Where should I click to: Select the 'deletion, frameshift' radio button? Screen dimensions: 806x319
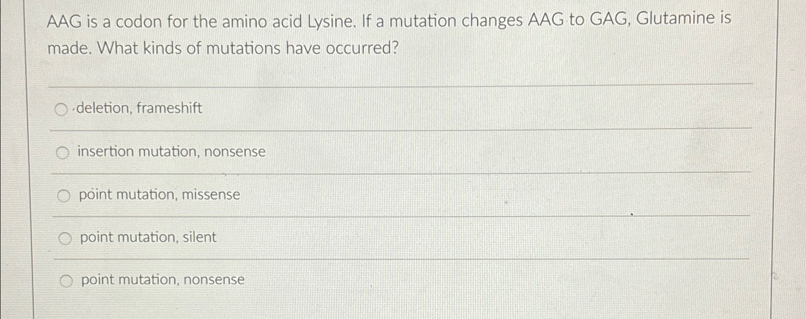(x=61, y=110)
